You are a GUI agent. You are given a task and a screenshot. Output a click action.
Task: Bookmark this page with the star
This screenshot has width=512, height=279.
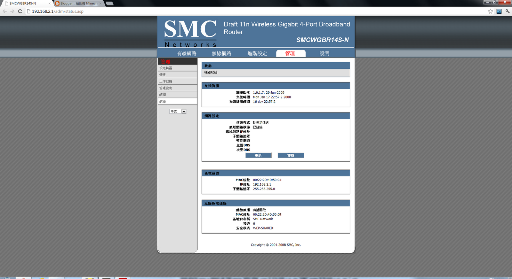point(491,11)
